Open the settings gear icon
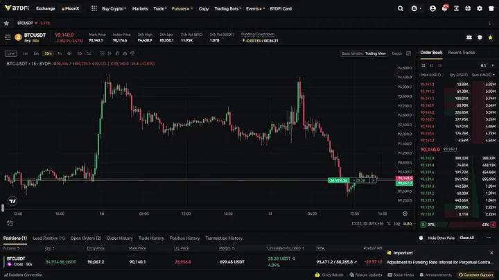The height and width of the screenshot is (280, 499). pyautogui.click(x=480, y=8)
